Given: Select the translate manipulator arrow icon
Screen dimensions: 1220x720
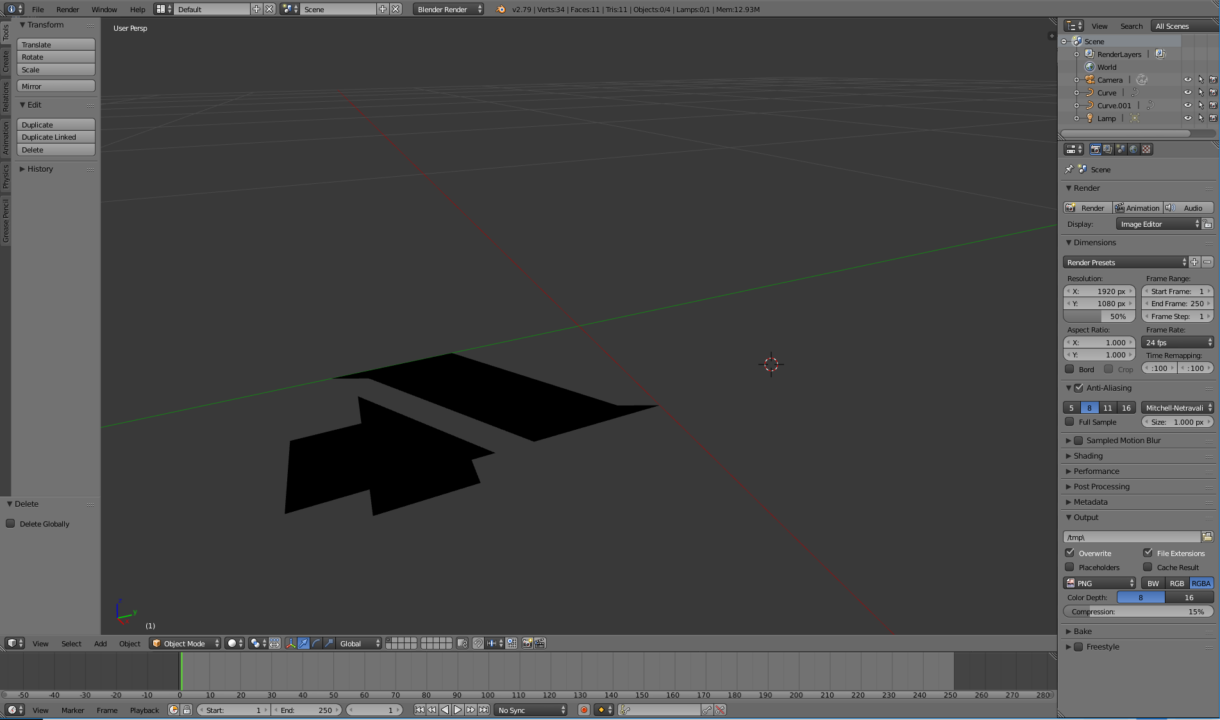Looking at the screenshot, I should pyautogui.click(x=303, y=643).
